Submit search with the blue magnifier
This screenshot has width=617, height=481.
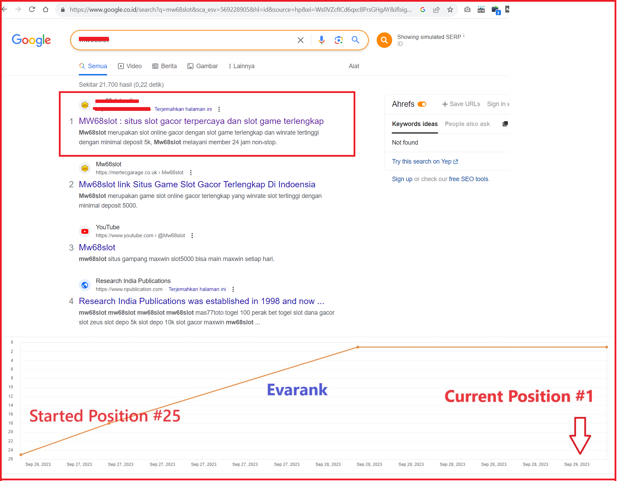(x=356, y=40)
